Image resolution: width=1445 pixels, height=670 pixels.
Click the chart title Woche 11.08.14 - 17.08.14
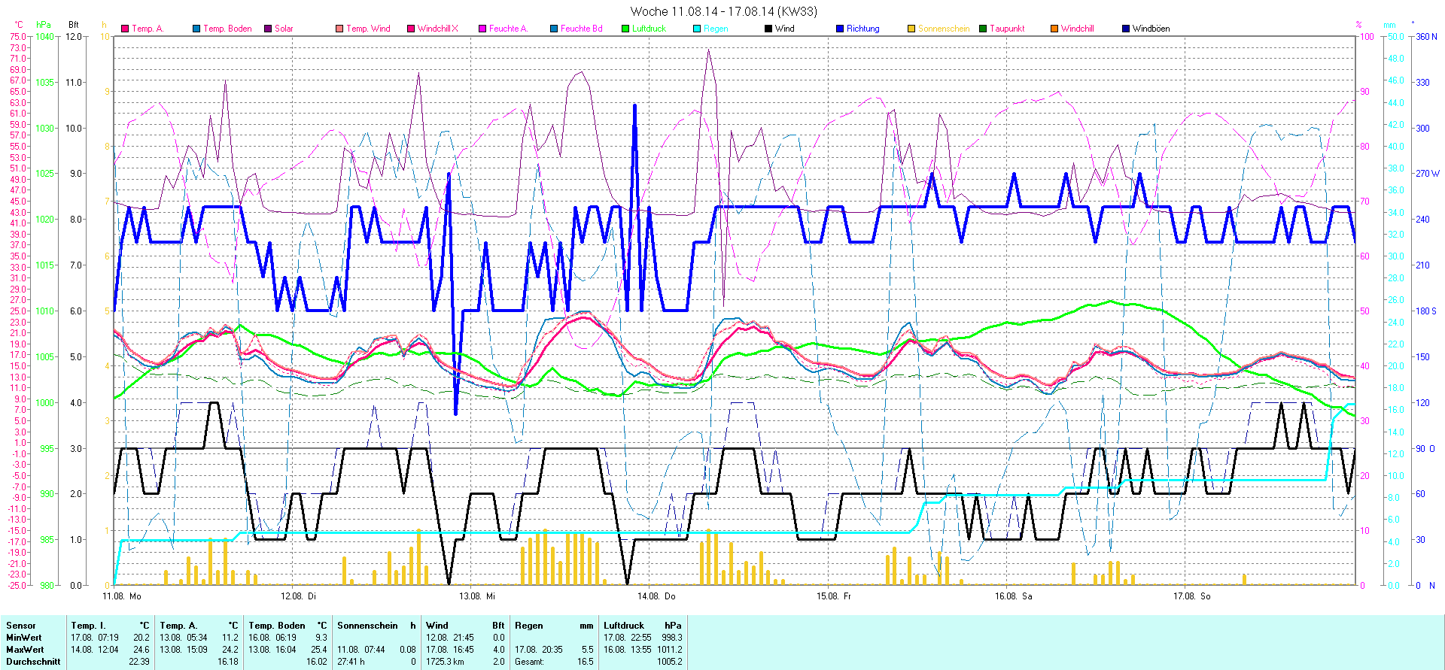tap(722, 11)
